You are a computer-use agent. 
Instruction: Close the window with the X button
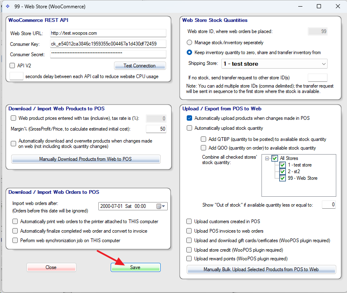pos(338,6)
